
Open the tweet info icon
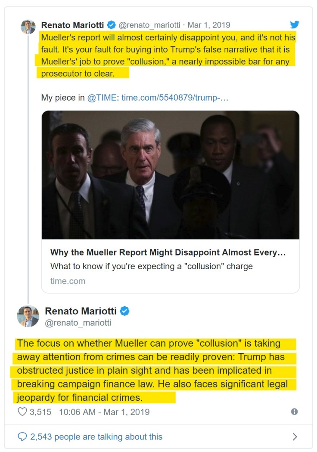click(295, 412)
